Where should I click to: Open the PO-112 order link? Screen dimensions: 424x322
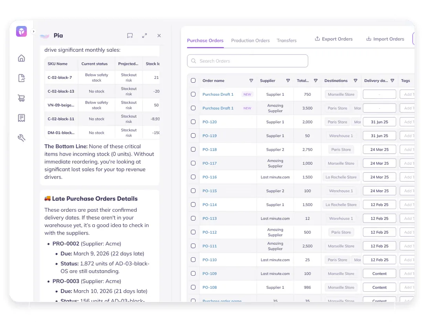(210, 232)
